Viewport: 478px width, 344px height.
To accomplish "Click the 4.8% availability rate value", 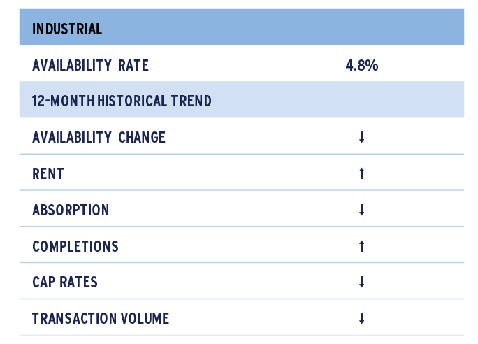I will 362,65.
